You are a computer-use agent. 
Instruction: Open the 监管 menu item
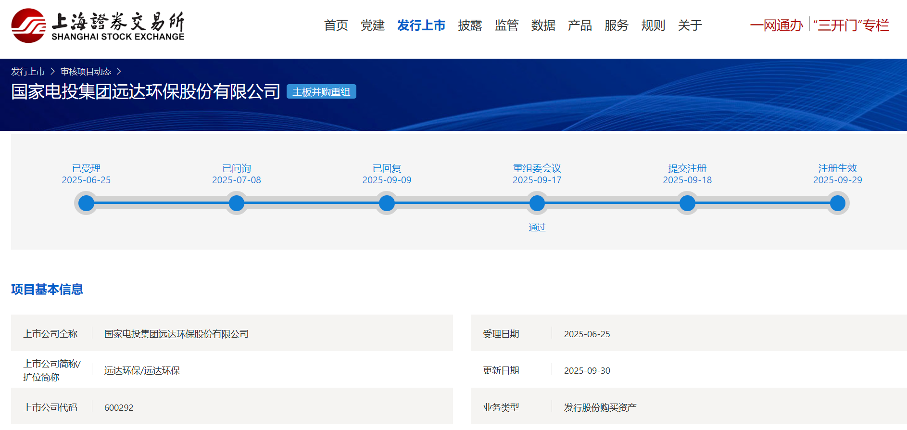(506, 25)
